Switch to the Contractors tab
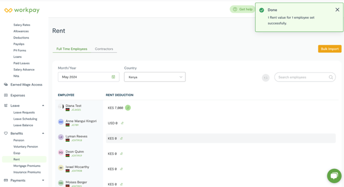This screenshot has width=344, height=187. point(104,49)
